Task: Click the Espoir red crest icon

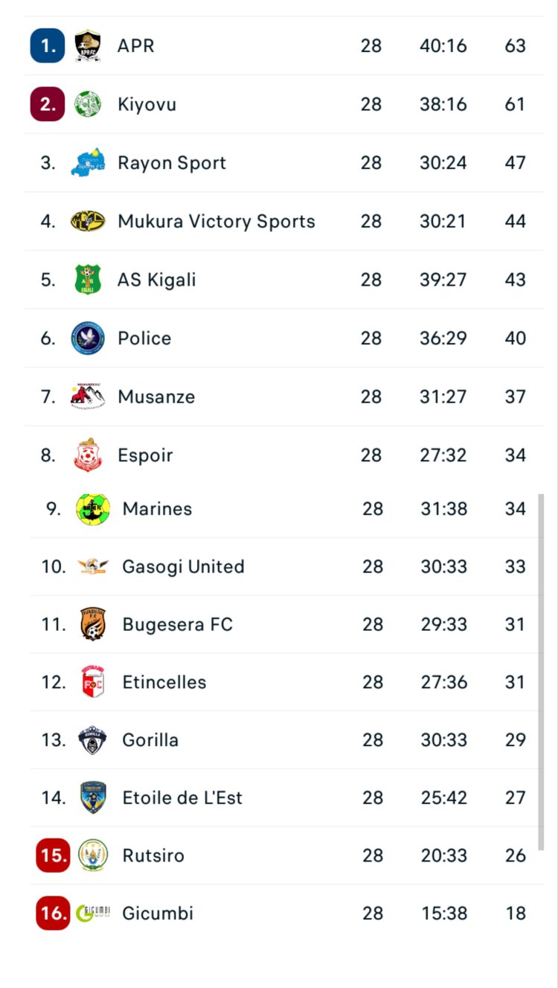Action: click(x=88, y=455)
